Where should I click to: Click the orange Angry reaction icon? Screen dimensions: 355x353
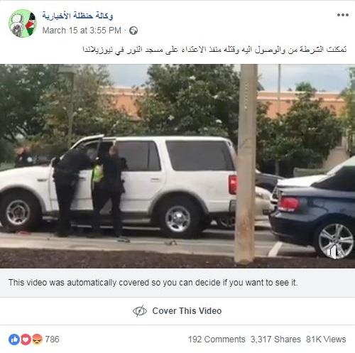pos(37,340)
